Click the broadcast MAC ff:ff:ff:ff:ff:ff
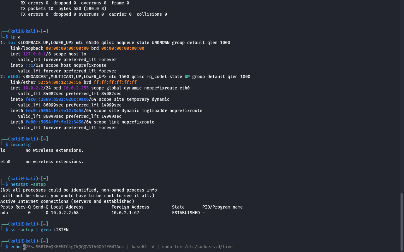The image size is (404, 252). 115,82
